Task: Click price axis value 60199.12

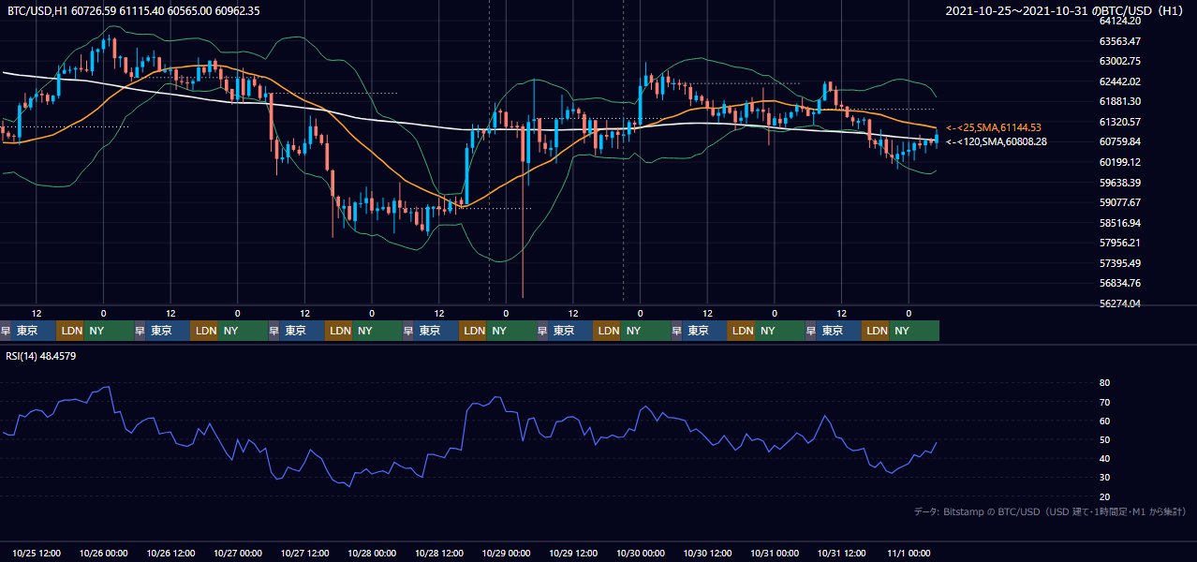Action: [1120, 162]
